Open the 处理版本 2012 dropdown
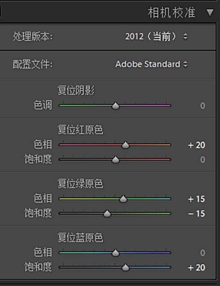220x286 pixels. pyautogui.click(x=157, y=36)
